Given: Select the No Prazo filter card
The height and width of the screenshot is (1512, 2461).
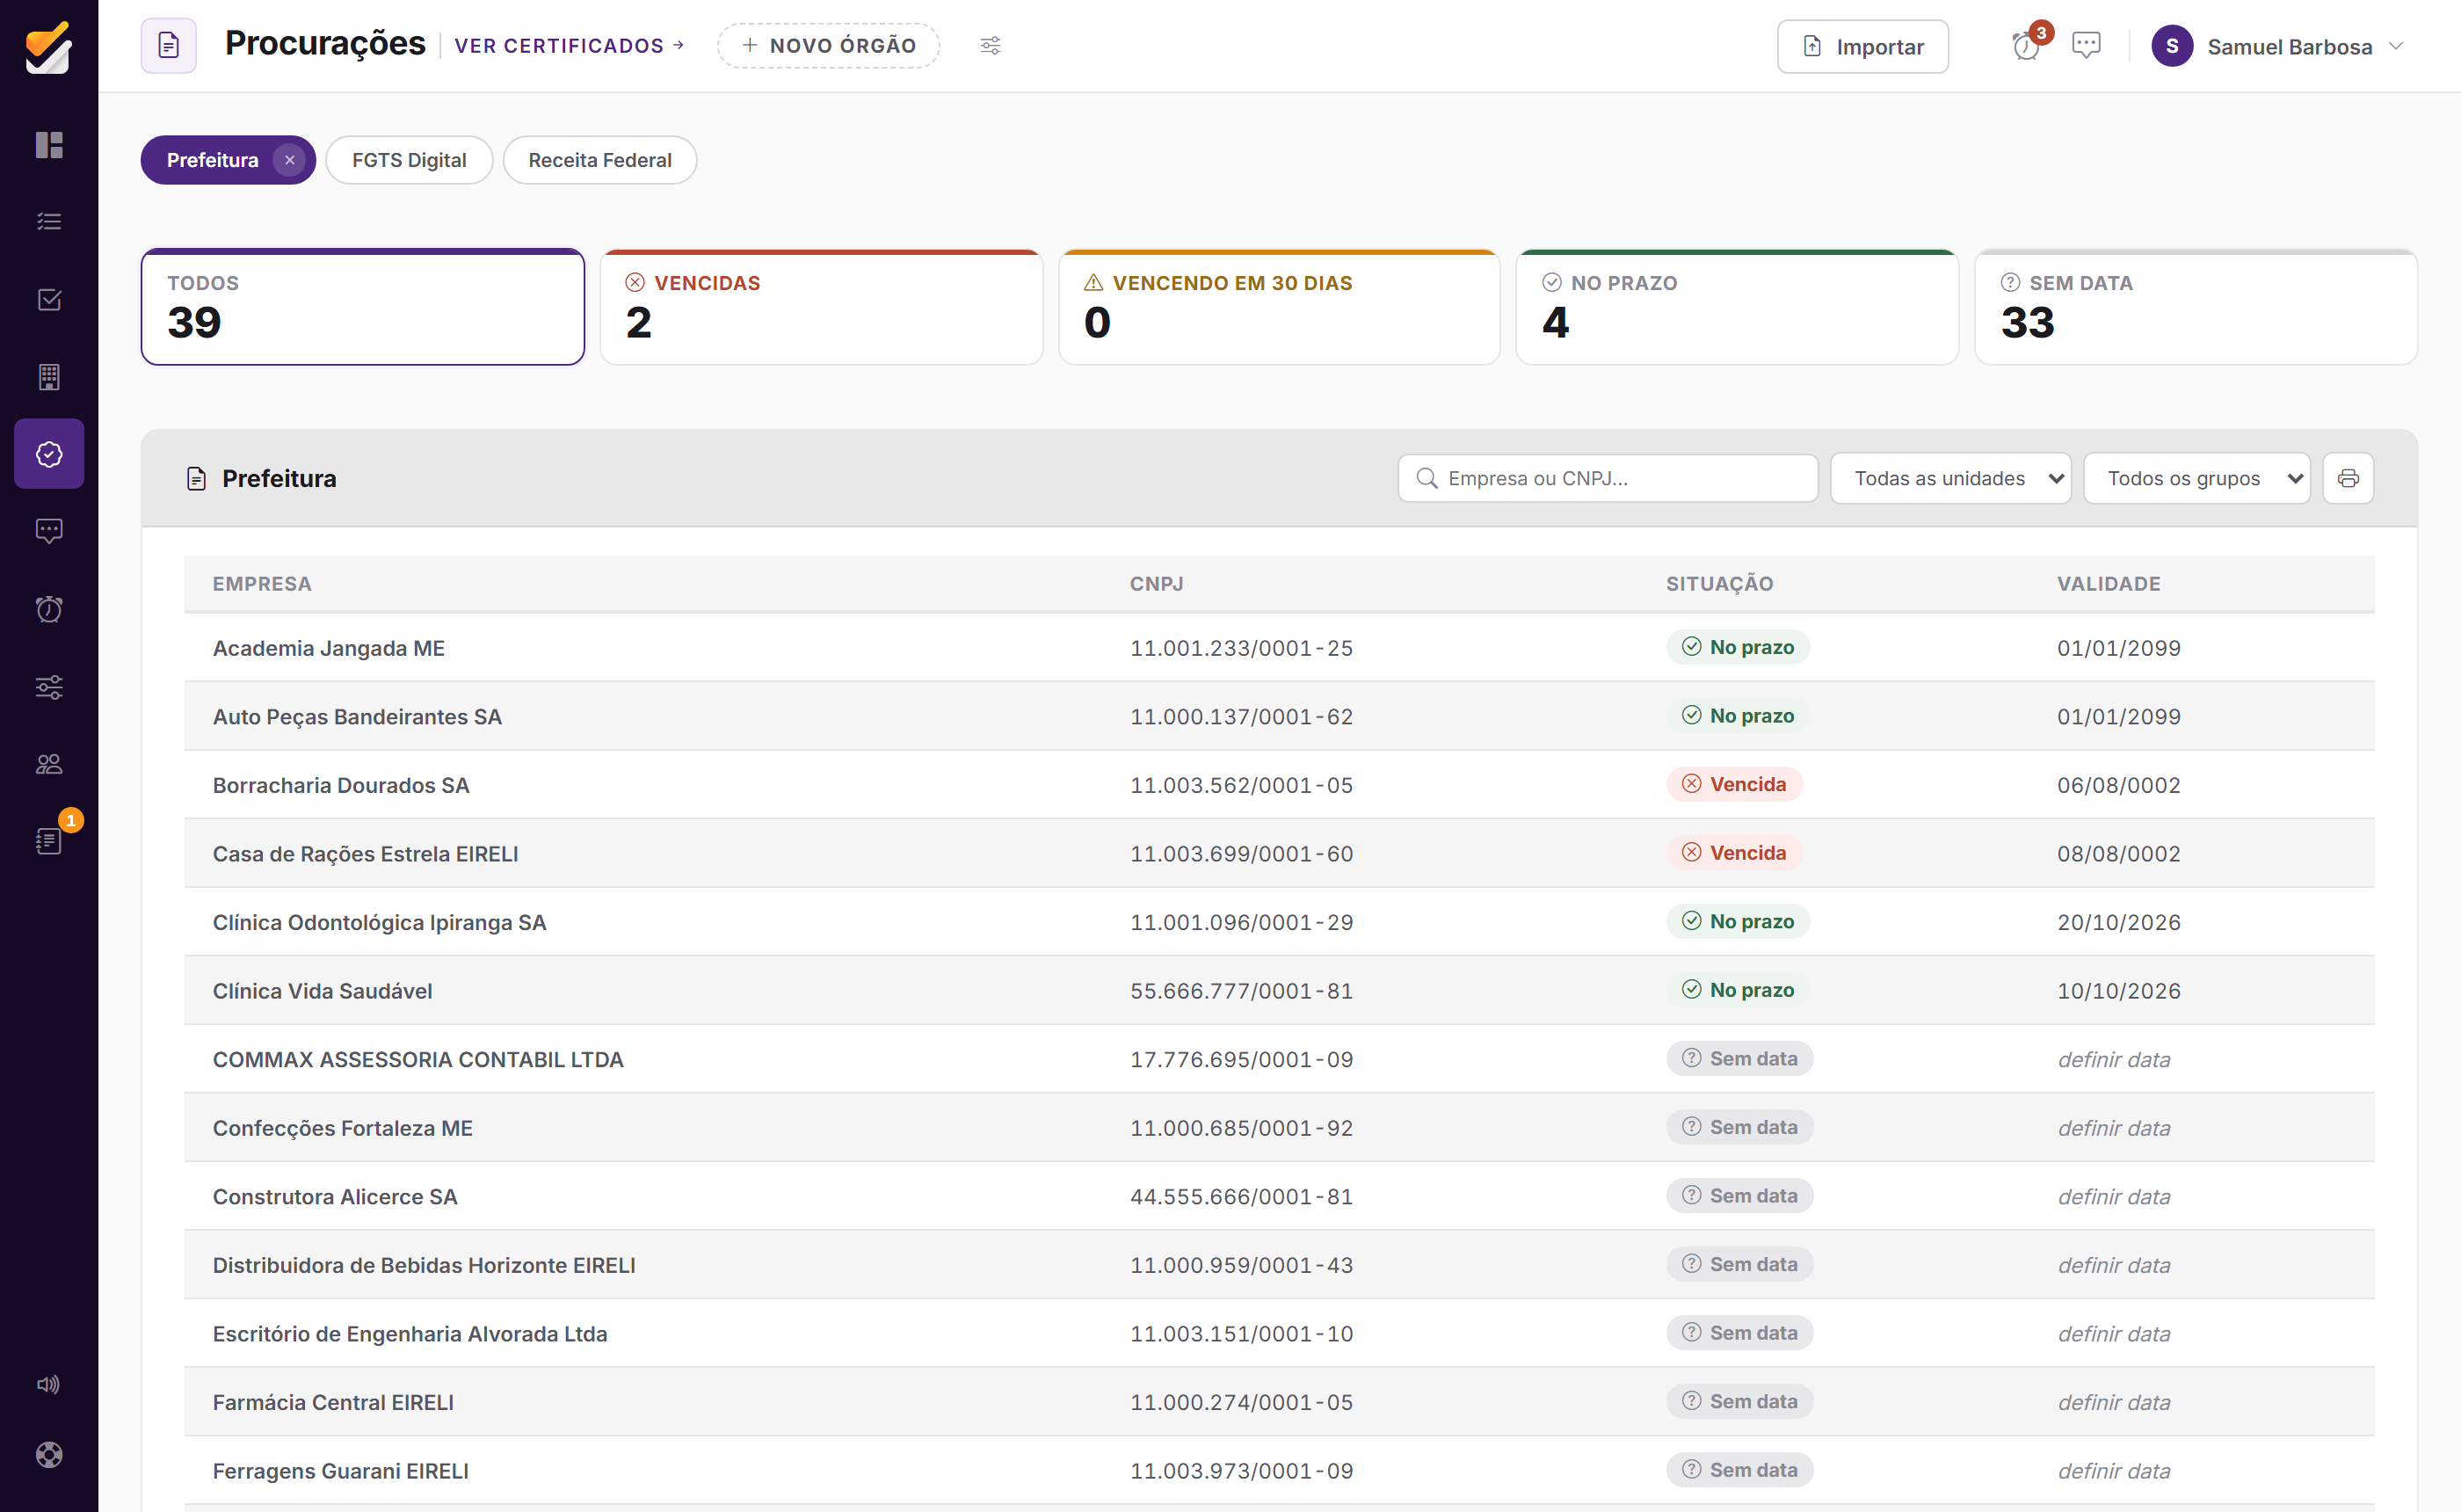Looking at the screenshot, I should [x=1738, y=307].
